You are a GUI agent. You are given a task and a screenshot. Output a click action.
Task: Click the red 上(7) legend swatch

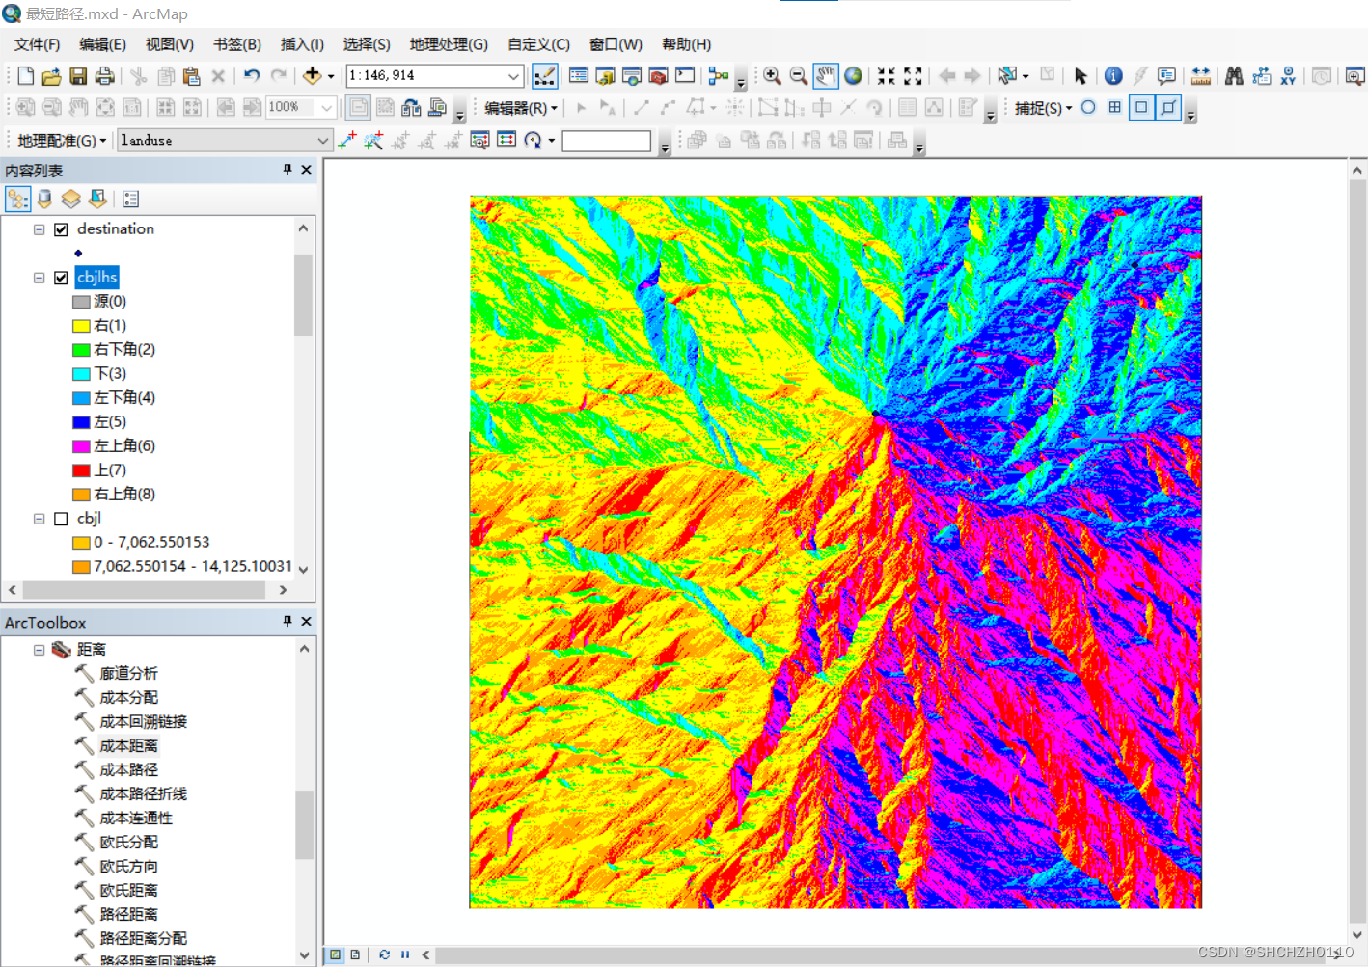click(81, 470)
